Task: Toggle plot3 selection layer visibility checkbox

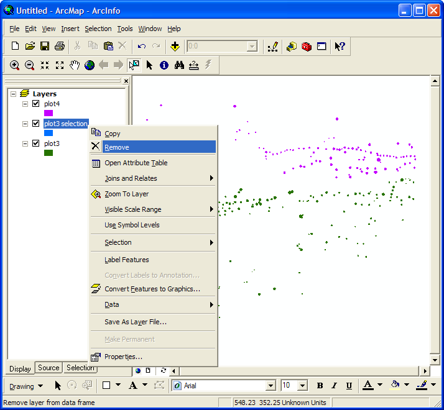Action: [35, 124]
